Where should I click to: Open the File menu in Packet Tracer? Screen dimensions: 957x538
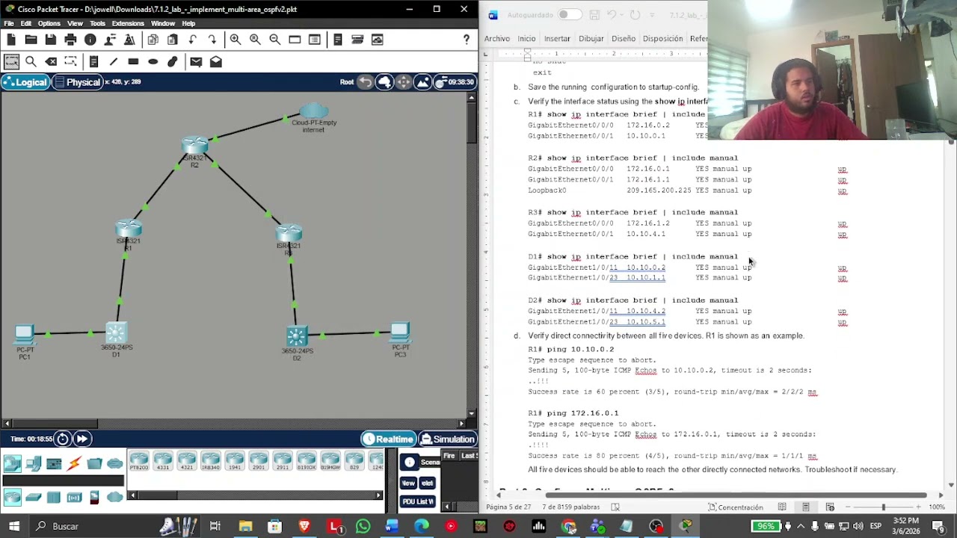[x=9, y=23]
